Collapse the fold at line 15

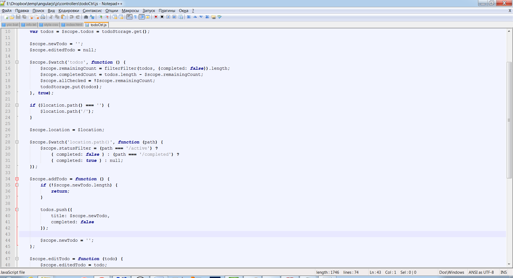pyautogui.click(x=17, y=62)
